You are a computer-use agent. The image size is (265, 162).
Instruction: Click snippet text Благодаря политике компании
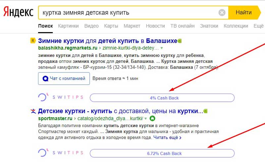tap(70, 126)
